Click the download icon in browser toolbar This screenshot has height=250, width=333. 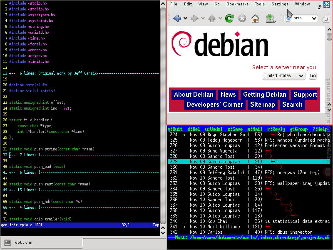pyautogui.click(x=270, y=18)
